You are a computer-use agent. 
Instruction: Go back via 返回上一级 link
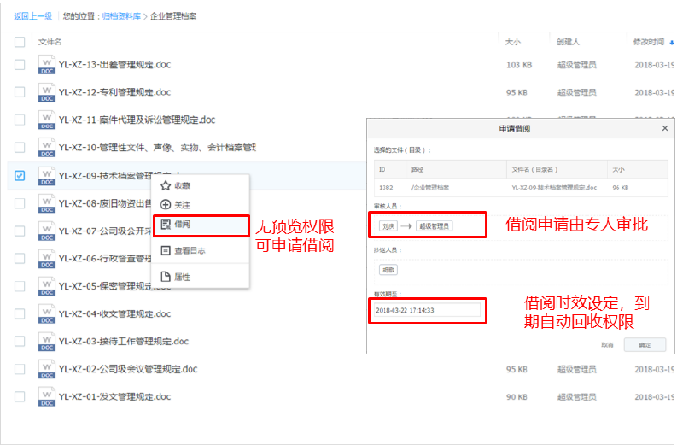point(32,15)
